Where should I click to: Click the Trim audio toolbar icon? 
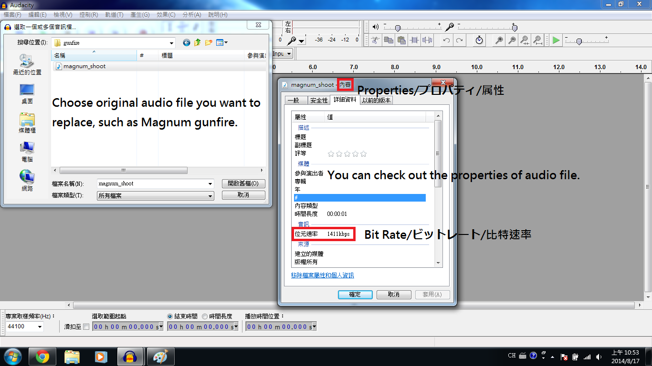pos(376,41)
